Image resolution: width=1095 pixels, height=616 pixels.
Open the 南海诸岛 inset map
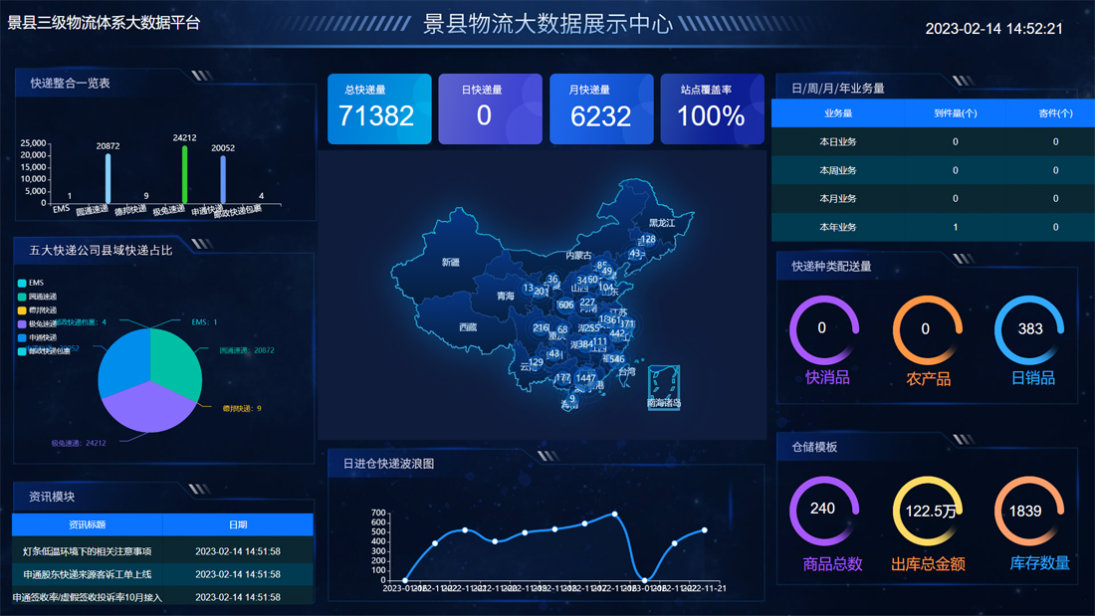coord(664,387)
